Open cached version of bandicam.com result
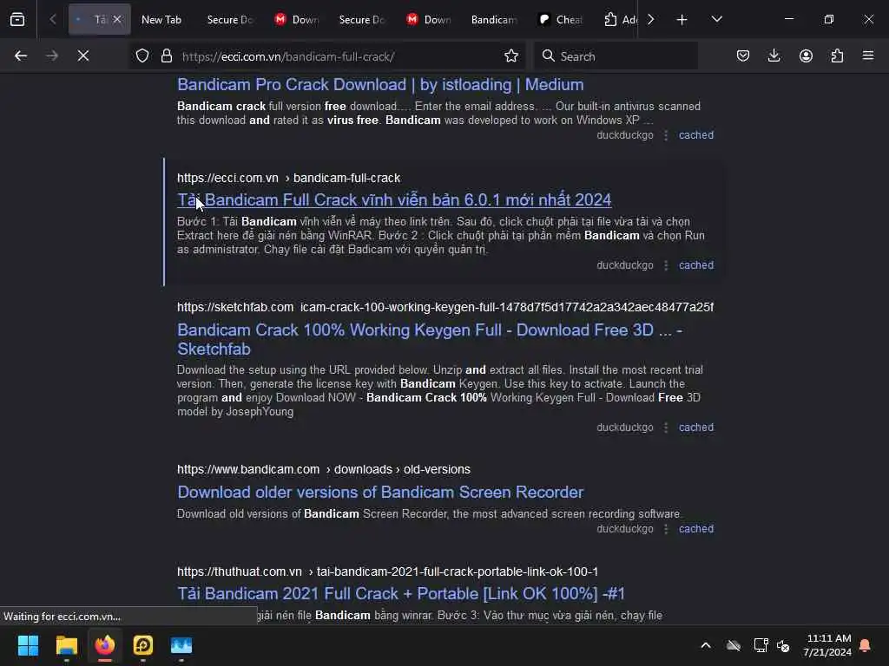This screenshot has width=889, height=666. tap(696, 529)
